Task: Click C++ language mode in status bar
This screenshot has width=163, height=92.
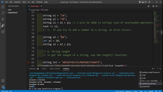Action: pyautogui.click(x=146, y=91)
